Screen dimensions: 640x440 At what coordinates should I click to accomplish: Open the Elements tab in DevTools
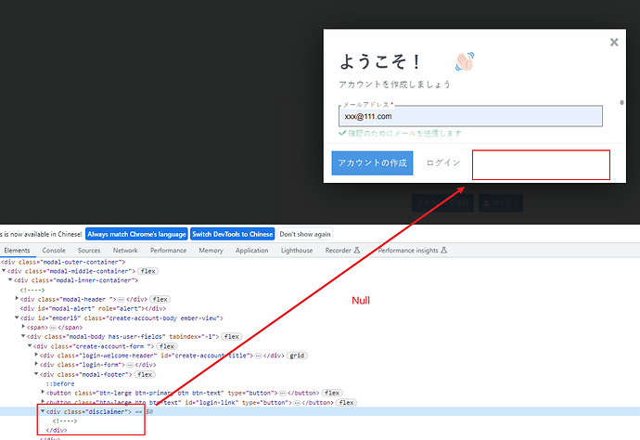17,251
